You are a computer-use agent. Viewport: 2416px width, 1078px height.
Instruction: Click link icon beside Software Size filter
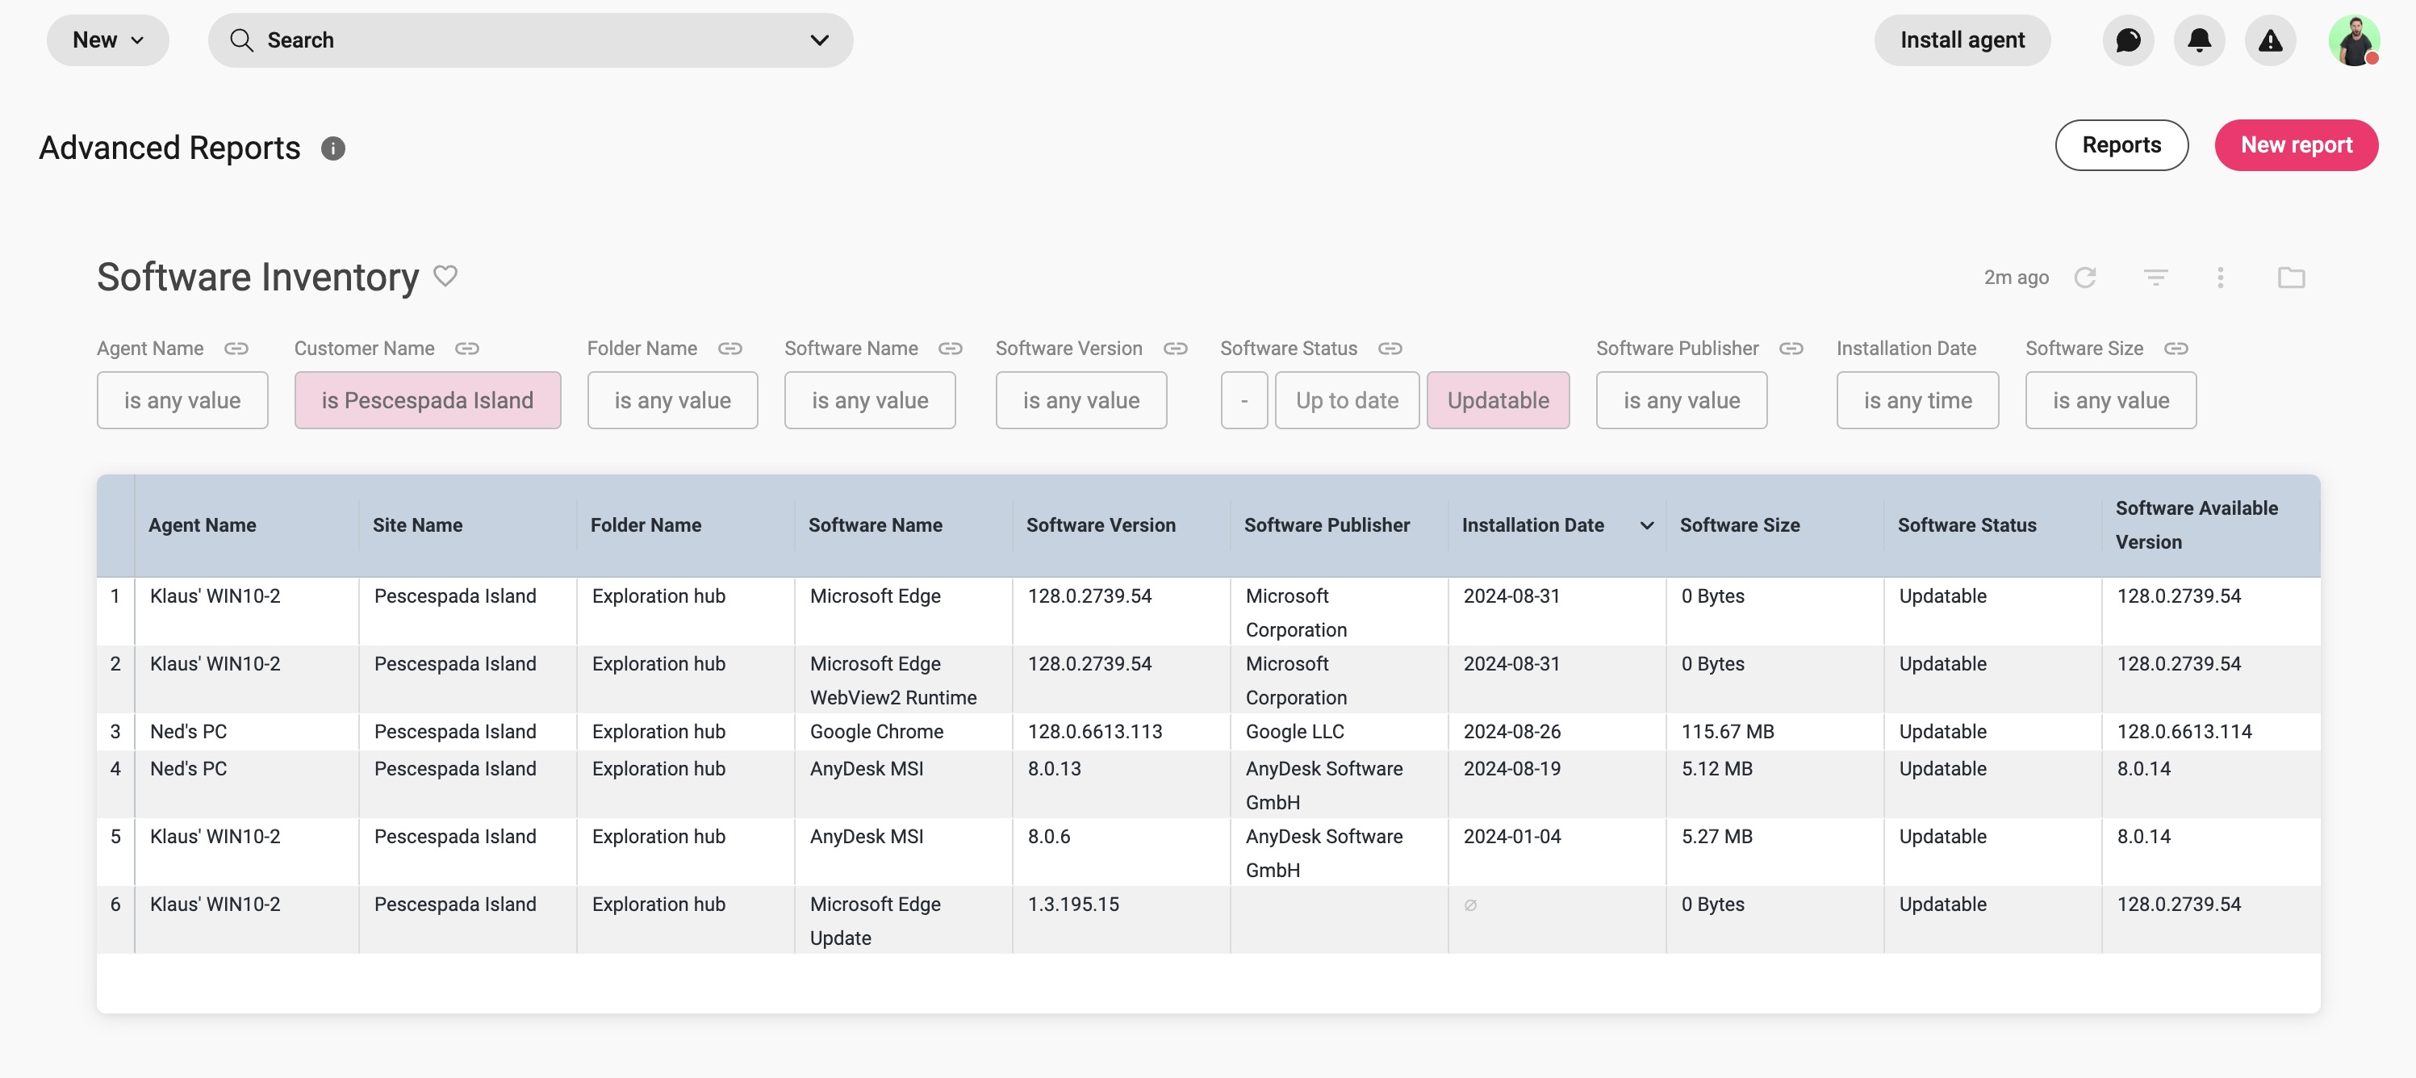2176,348
